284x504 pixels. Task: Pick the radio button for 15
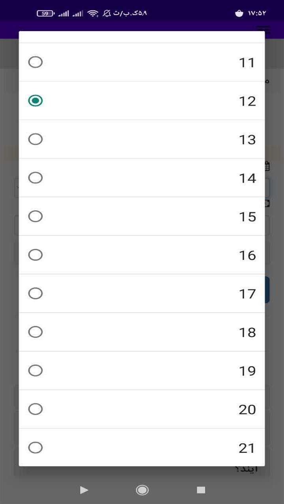35,217
